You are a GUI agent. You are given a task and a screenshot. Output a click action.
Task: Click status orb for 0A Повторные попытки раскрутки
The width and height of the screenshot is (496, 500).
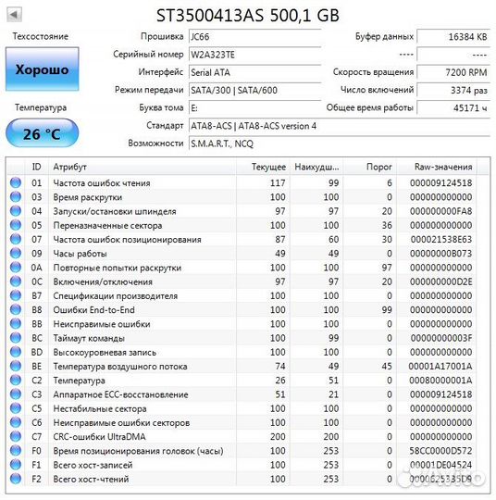tap(16, 268)
